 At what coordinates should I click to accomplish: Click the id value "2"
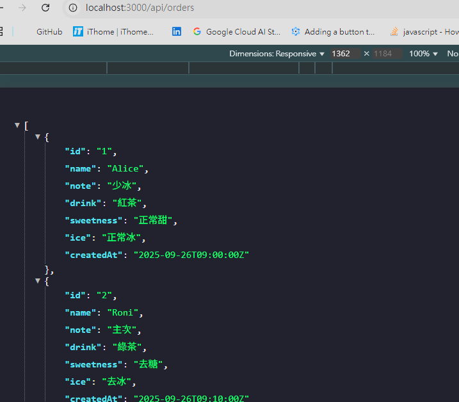[104, 296]
